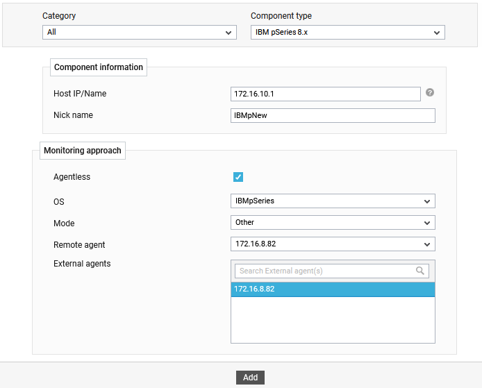Select 172.16.8.82 in External agents list
The image size is (482, 388).
(x=333, y=289)
